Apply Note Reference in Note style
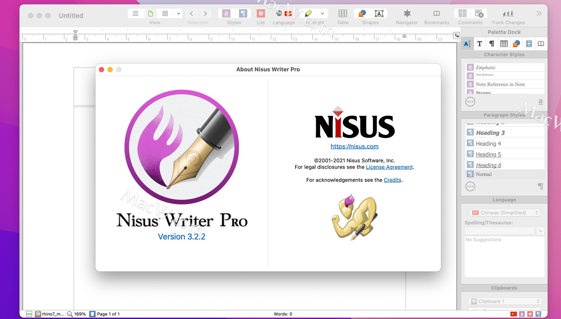561x319 pixels. pyautogui.click(x=505, y=84)
